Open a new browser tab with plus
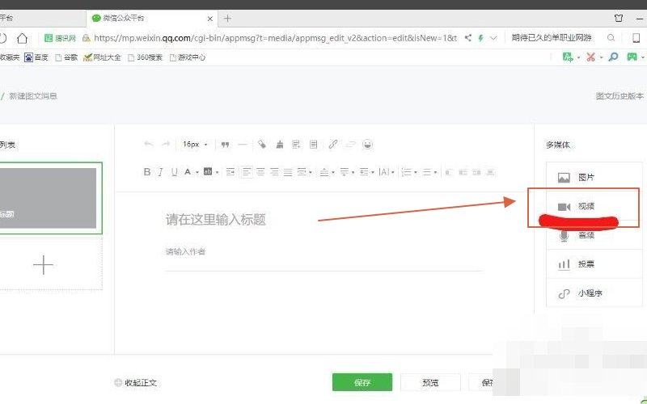 point(227,18)
